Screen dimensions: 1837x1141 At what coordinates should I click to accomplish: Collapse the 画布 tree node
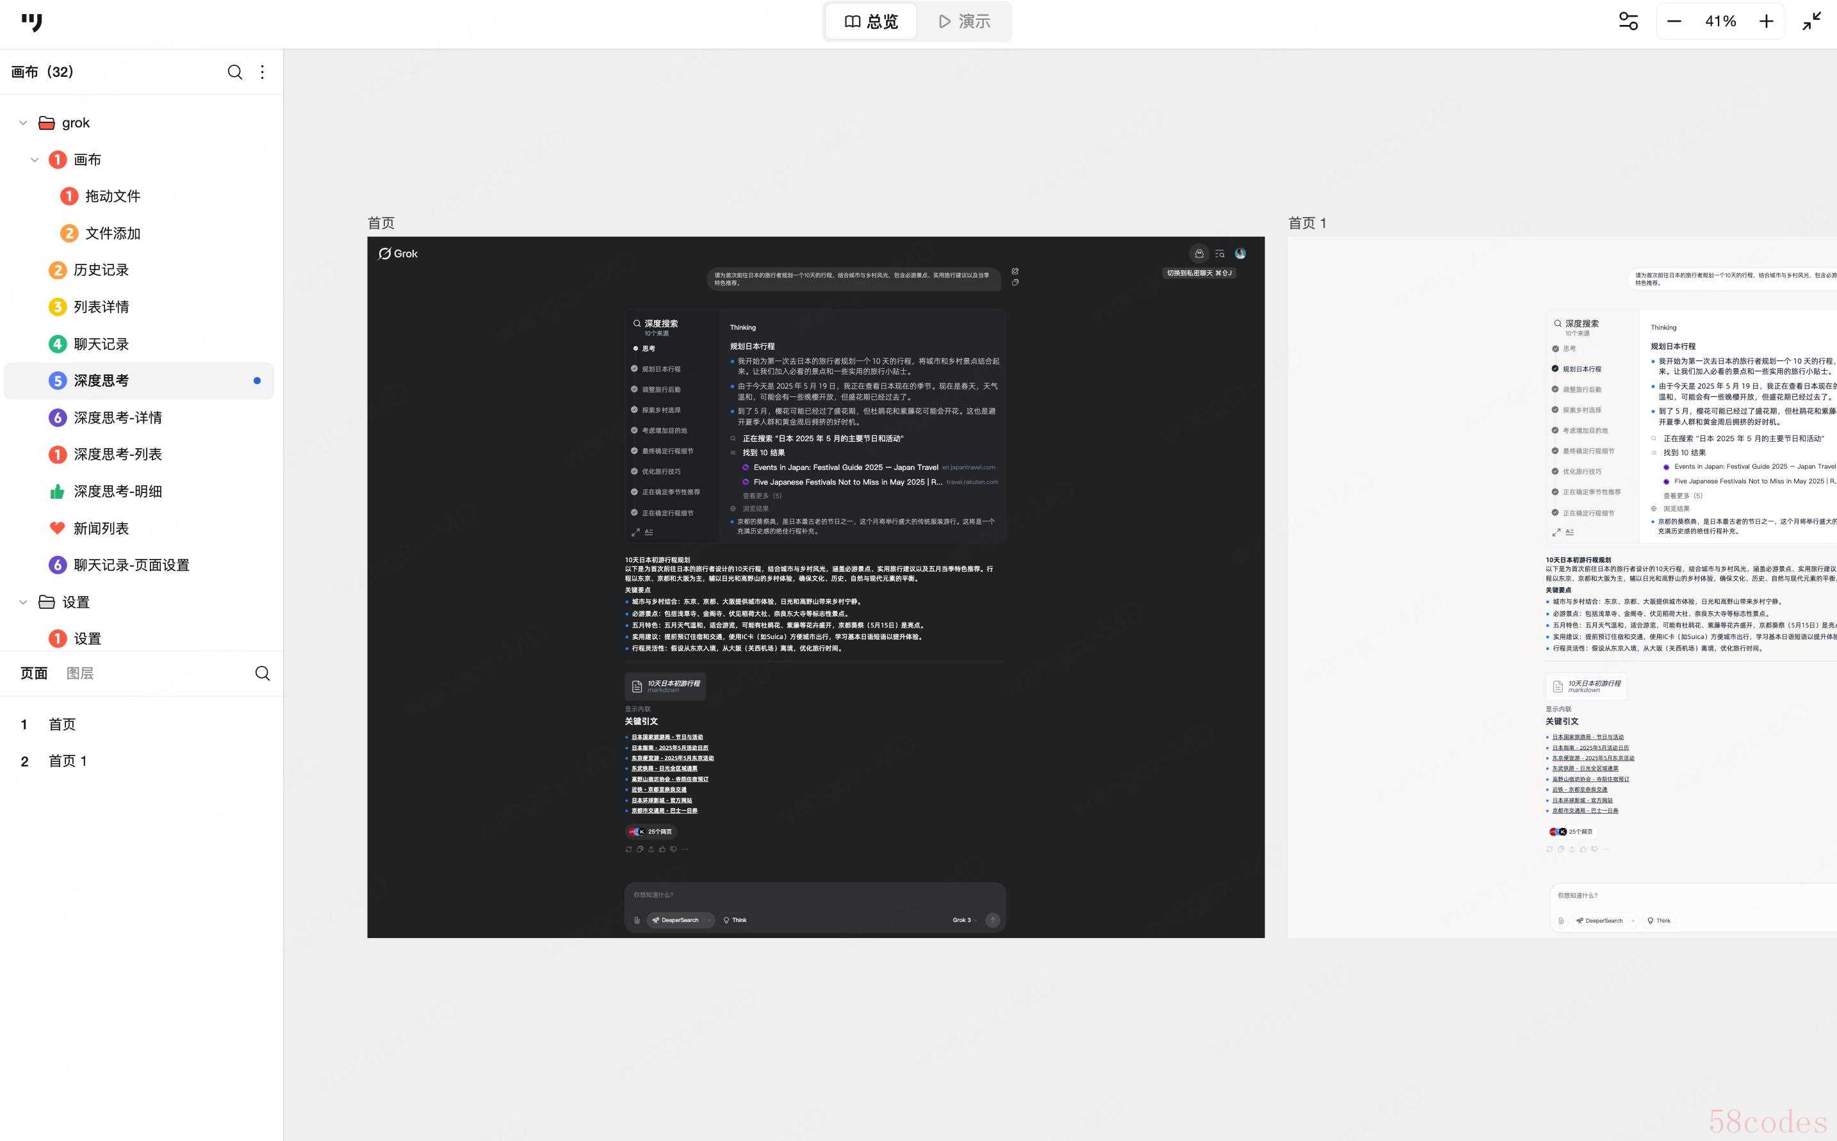35,159
